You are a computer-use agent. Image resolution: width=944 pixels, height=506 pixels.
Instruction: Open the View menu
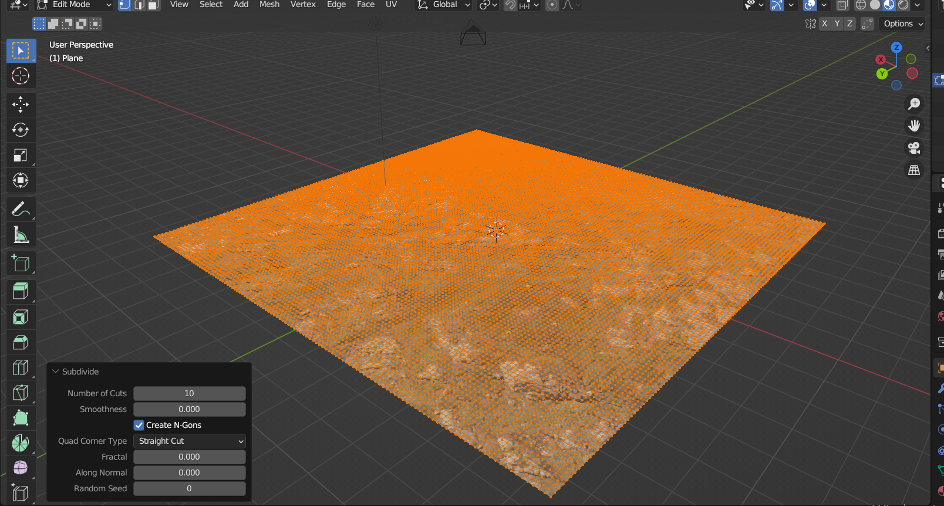179,5
